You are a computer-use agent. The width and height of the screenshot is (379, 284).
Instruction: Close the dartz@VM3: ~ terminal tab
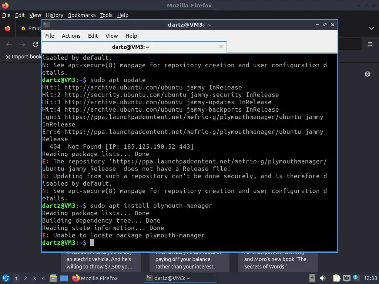coord(221,47)
